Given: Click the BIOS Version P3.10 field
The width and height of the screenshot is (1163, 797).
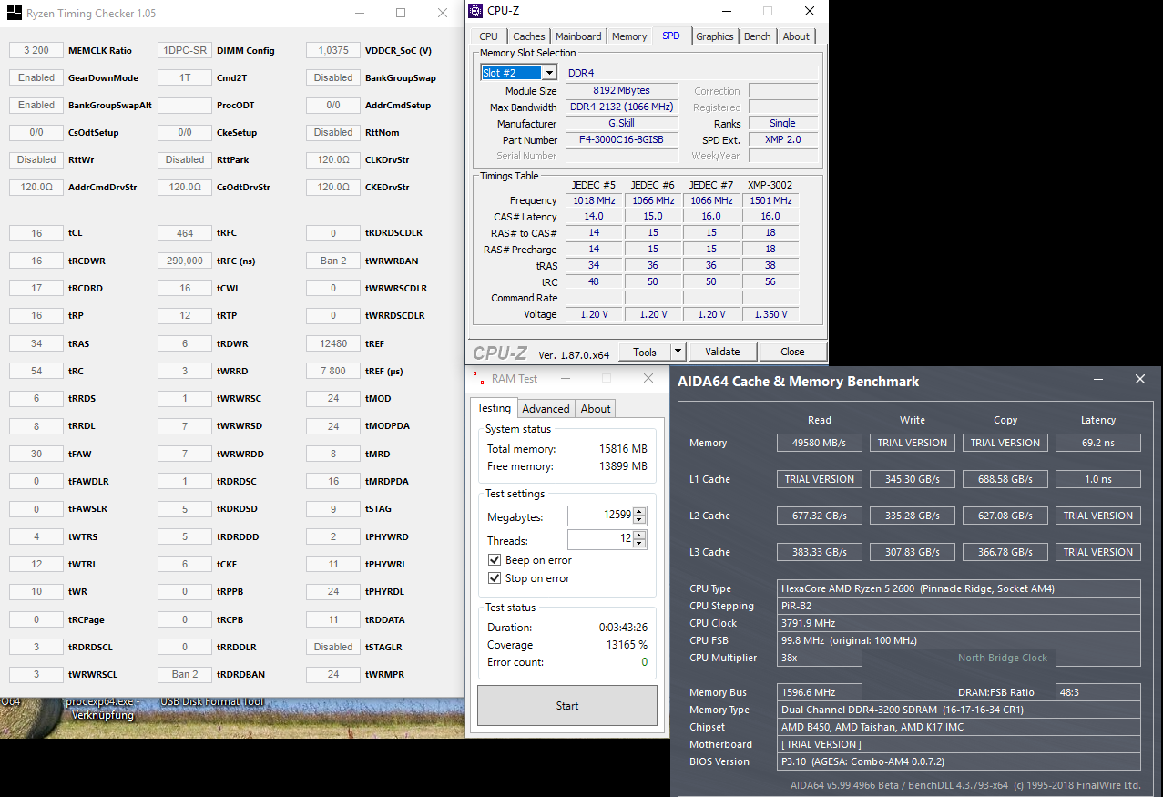Looking at the screenshot, I should tap(959, 761).
